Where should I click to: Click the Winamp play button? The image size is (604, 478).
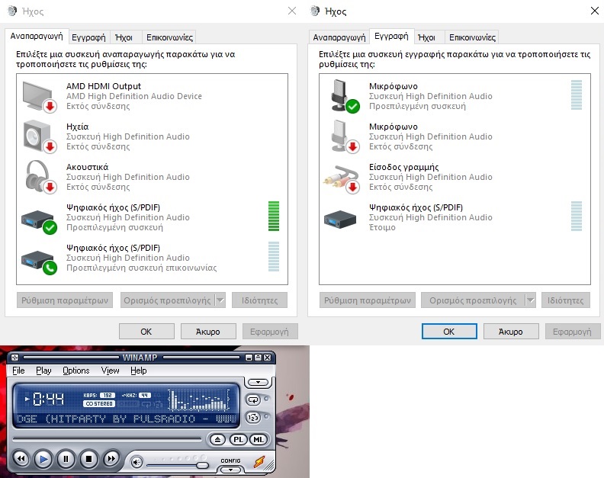click(43, 459)
